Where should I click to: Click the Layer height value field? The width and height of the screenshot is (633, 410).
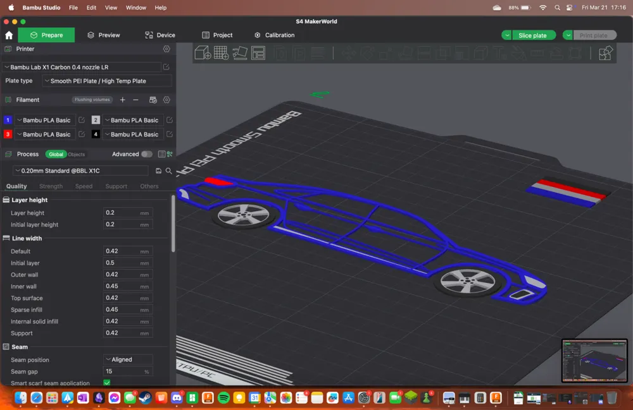point(128,213)
